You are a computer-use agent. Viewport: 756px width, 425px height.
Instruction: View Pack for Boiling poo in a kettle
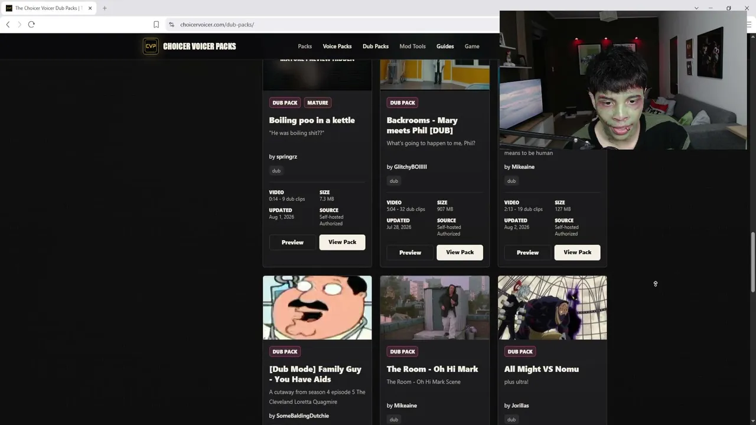[343, 242]
